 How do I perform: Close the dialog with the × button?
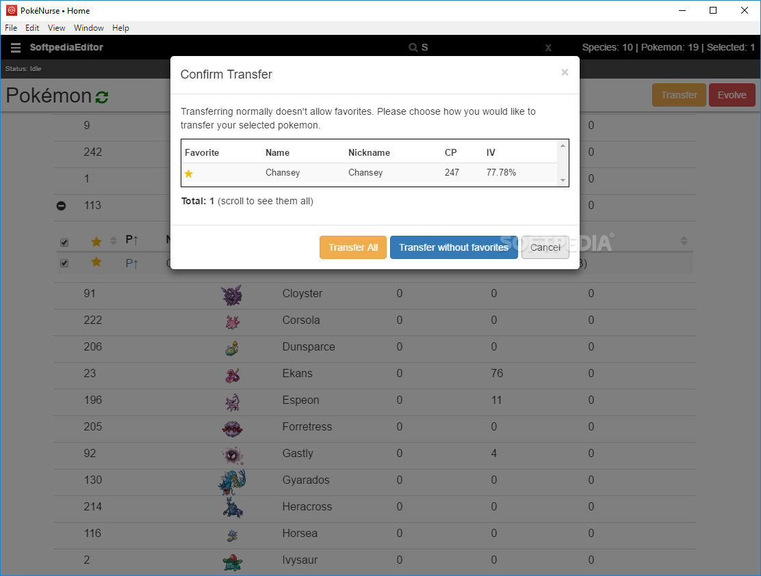565,72
